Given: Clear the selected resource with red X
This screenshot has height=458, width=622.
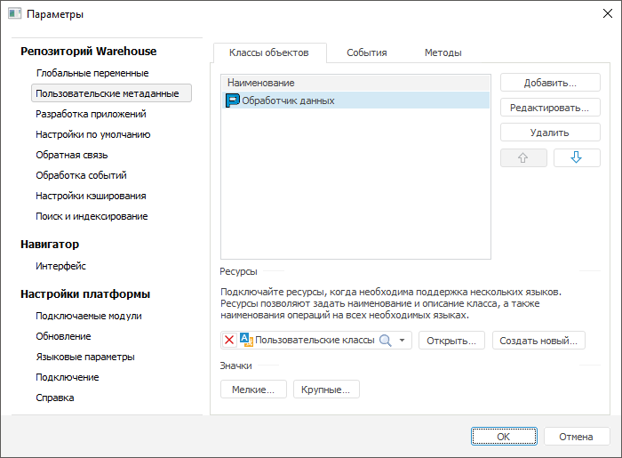Looking at the screenshot, I should pos(229,341).
